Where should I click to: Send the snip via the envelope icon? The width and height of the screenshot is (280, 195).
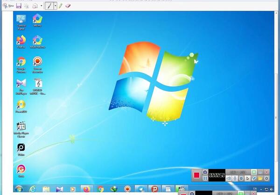(35, 6)
